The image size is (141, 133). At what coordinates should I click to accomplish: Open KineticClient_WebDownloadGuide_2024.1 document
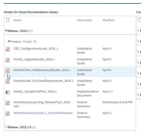coord(42,70)
